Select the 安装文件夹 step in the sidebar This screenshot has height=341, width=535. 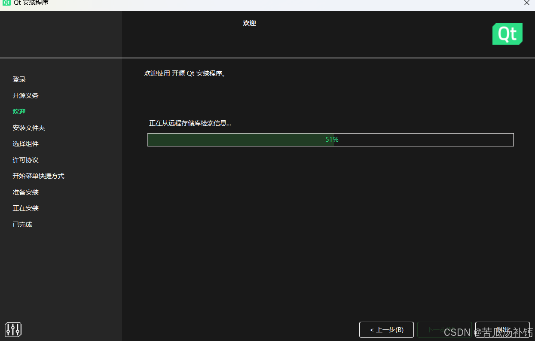[x=29, y=128]
